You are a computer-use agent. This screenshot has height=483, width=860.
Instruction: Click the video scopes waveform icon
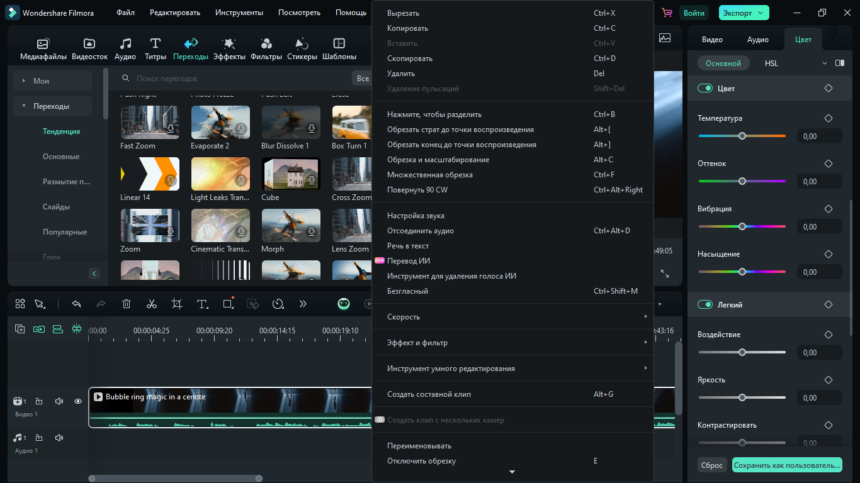click(x=665, y=38)
